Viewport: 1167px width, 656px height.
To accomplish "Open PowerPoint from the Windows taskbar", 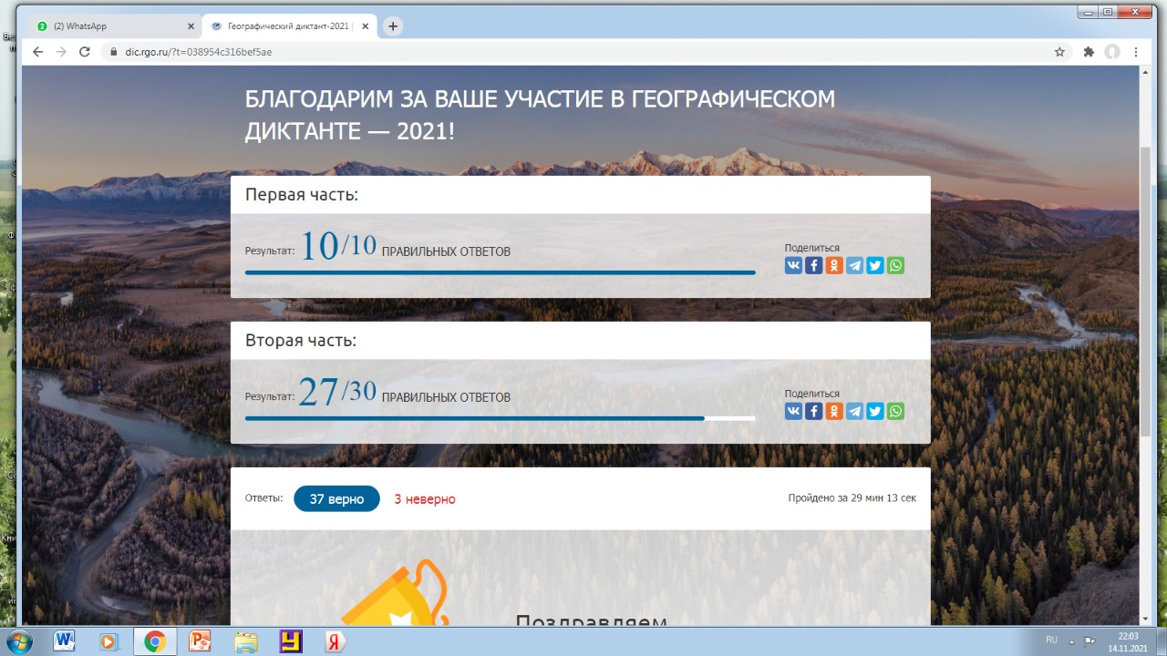I will pyautogui.click(x=200, y=641).
